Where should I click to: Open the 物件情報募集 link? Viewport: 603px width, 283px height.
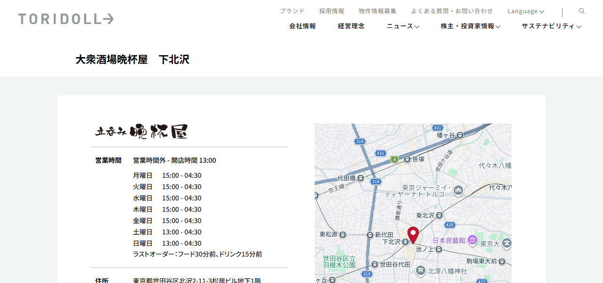[x=377, y=11]
